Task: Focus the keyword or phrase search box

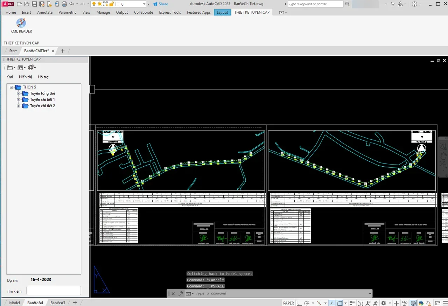Action: [316, 4]
